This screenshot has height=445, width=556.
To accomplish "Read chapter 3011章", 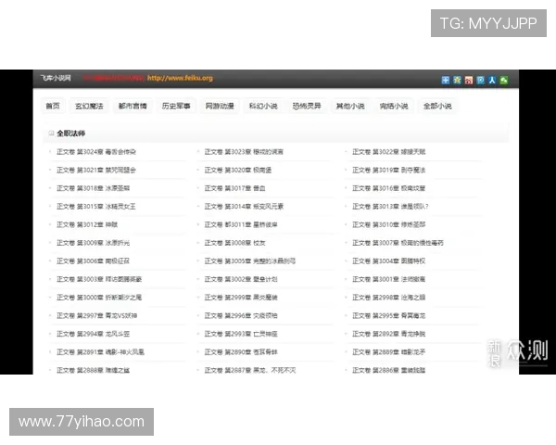I will 241,224.
